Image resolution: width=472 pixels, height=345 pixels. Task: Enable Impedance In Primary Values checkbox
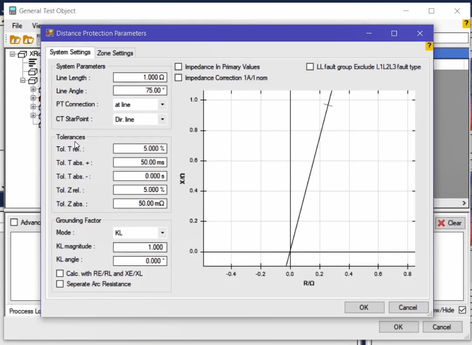(x=179, y=67)
